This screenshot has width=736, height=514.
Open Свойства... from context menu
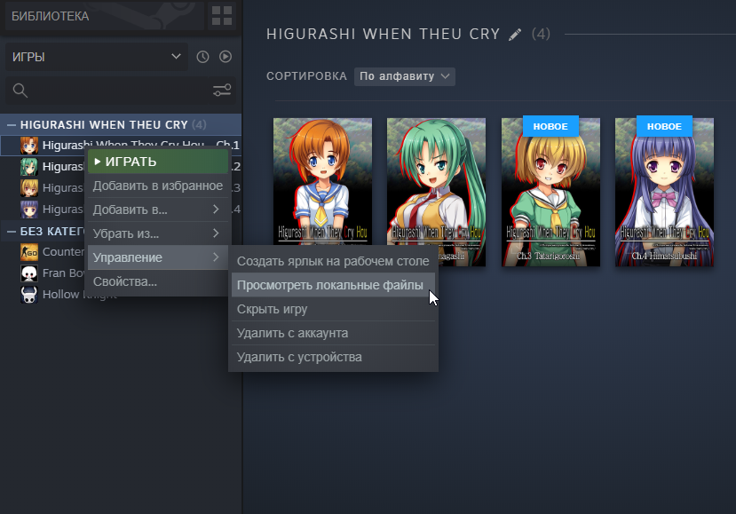point(157,281)
